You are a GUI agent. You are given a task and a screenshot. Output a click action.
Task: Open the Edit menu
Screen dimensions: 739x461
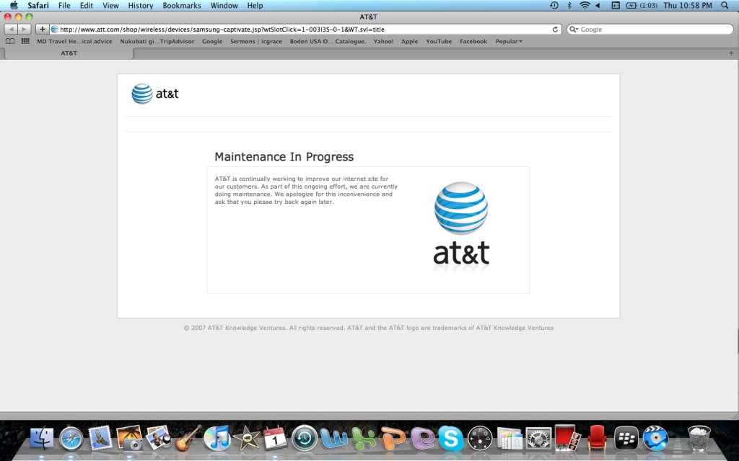coord(87,5)
